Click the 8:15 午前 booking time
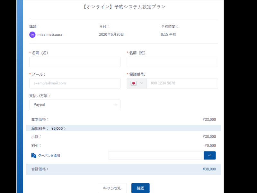This screenshot has height=193, width=257. pos(168,35)
